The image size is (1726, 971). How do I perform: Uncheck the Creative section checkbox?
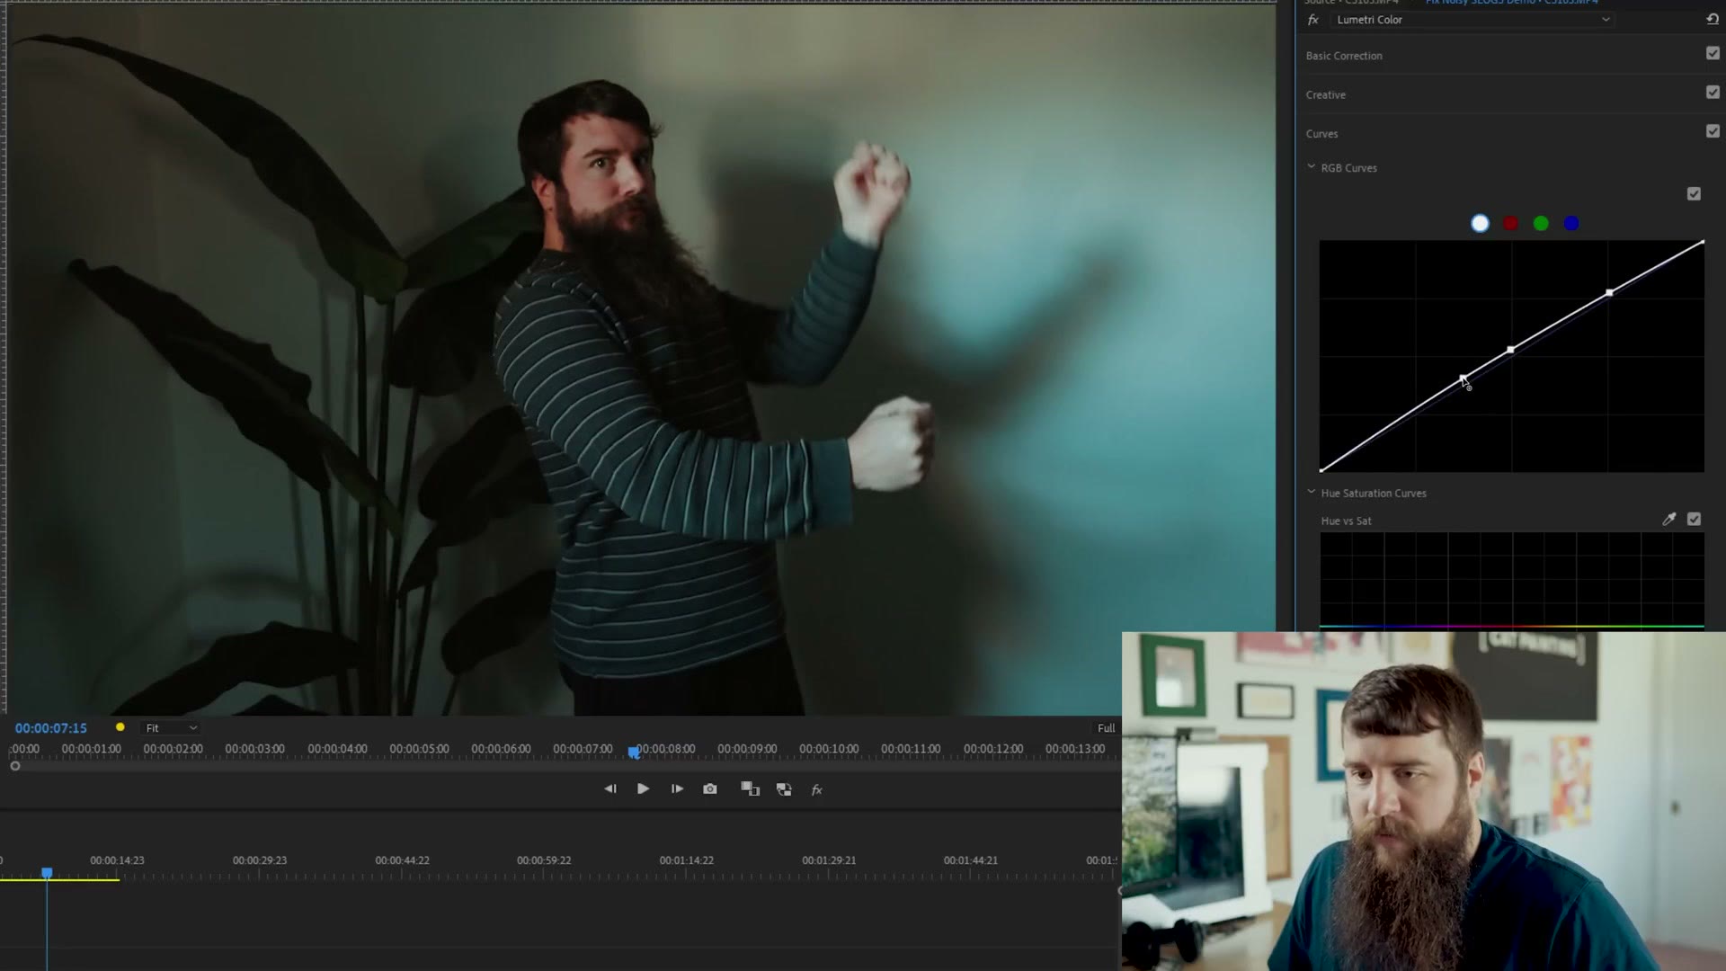coord(1713,93)
